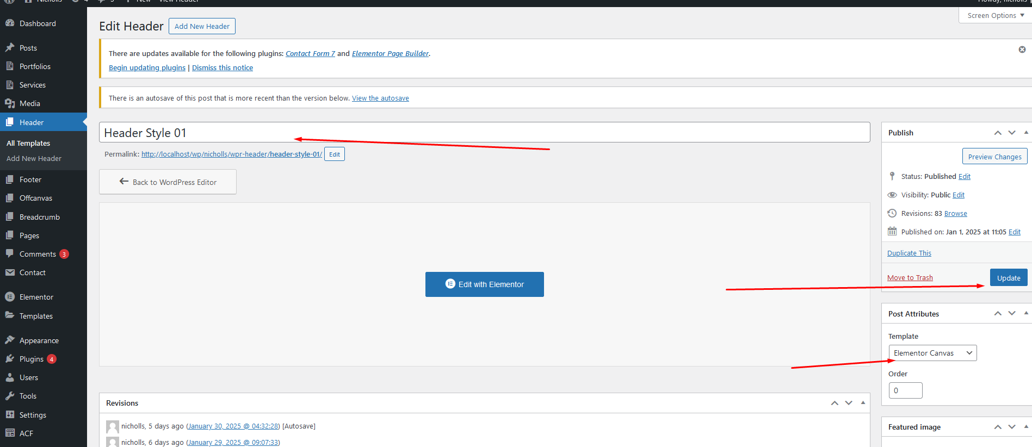Click the ACF grid icon
Viewport: 1032px width, 447px height.
(10, 433)
